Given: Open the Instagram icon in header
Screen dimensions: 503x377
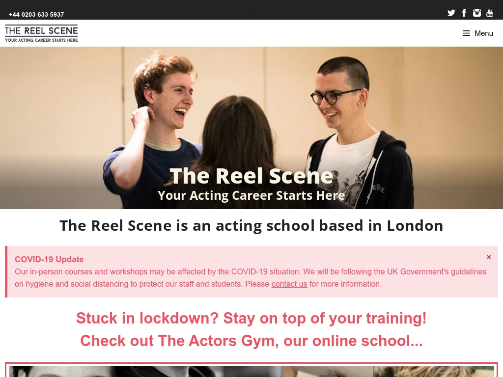Looking at the screenshot, I should point(477,13).
